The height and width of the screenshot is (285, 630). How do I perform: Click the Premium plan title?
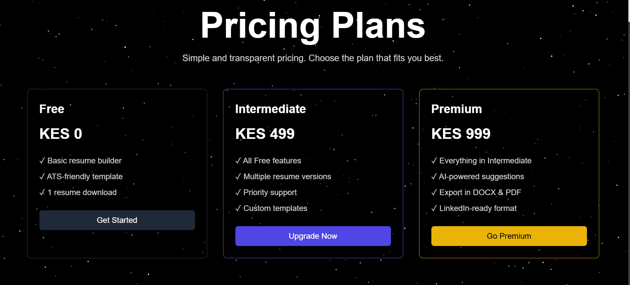(x=457, y=109)
